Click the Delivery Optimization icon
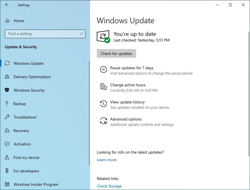 coord(7,77)
